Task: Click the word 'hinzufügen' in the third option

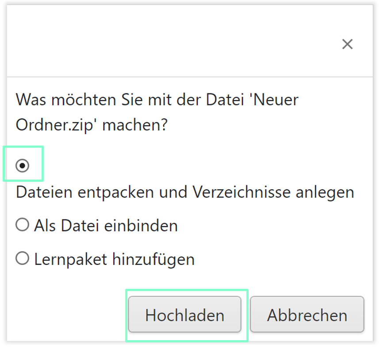Action: point(153,259)
